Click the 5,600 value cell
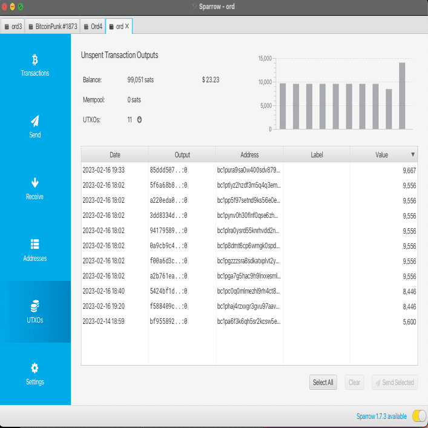This screenshot has width=428, height=428. [x=409, y=322]
